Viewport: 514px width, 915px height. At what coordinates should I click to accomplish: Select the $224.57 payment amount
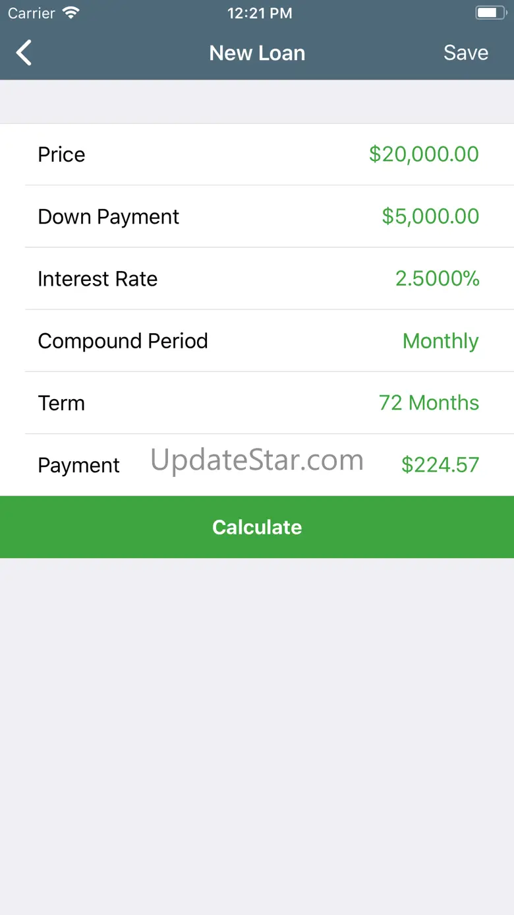point(440,465)
